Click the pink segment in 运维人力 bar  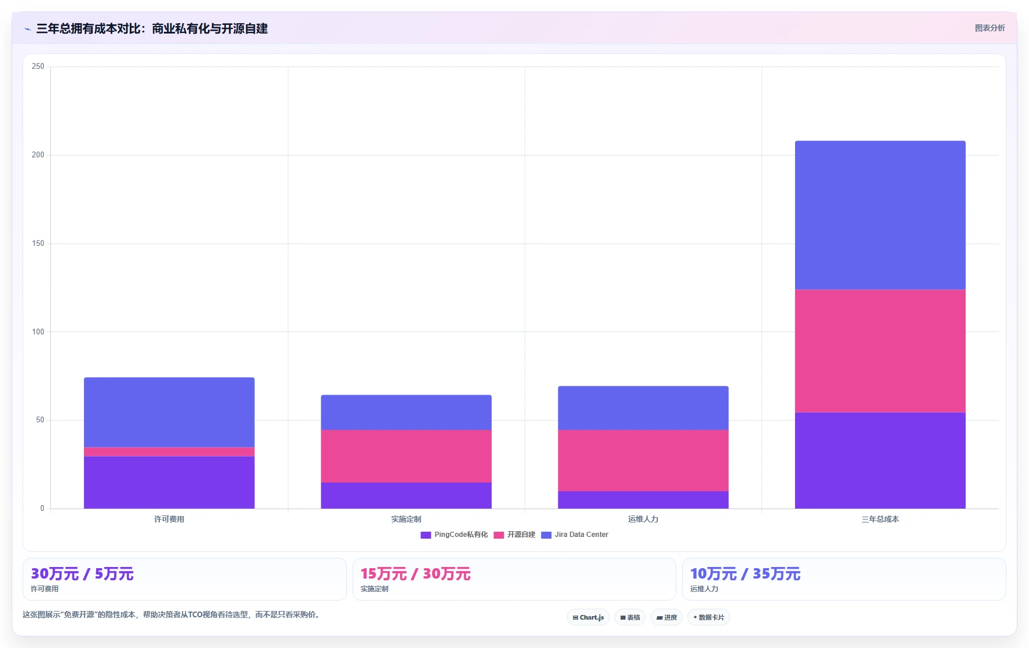(x=643, y=461)
